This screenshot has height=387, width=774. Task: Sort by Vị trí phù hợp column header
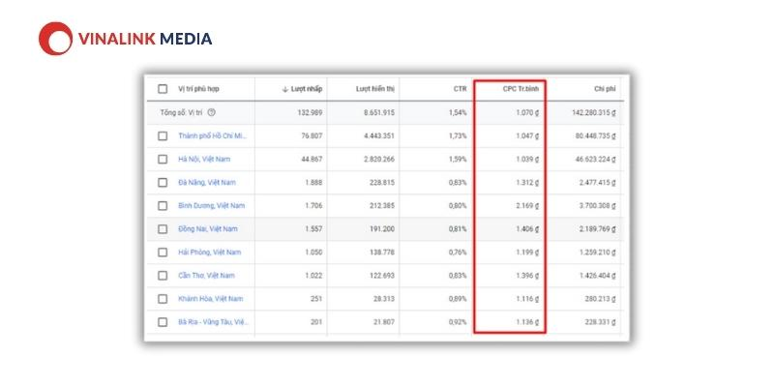coord(198,89)
